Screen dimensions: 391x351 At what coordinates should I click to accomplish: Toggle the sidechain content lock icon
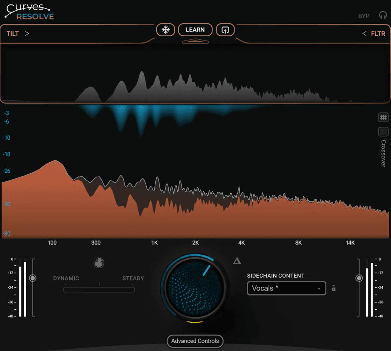click(x=334, y=288)
